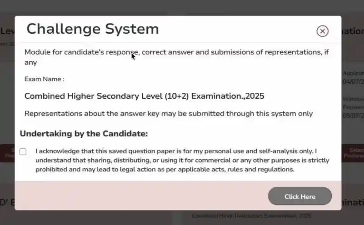
Task: Click the Application date text at right
Action: click(353, 77)
